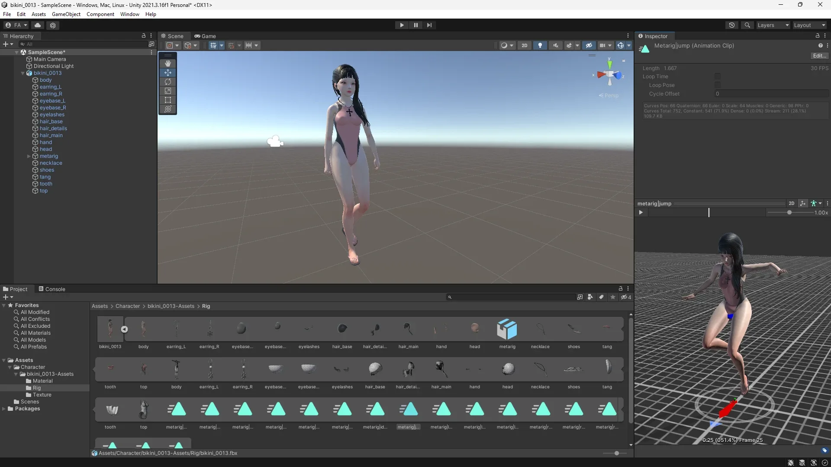This screenshot has width=831, height=467.
Task: Click the Step Forward button next to Pause
Action: click(429, 25)
